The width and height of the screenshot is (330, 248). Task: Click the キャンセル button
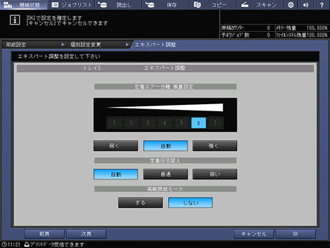(x=253, y=234)
